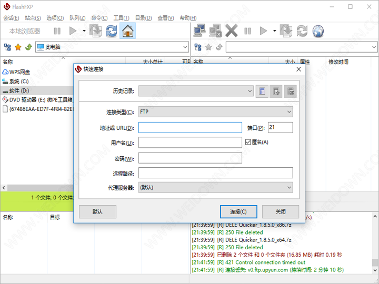Click the remote parent folder arrow
Image resolution: width=379 pixels, height=284 pixels.
click(219, 47)
